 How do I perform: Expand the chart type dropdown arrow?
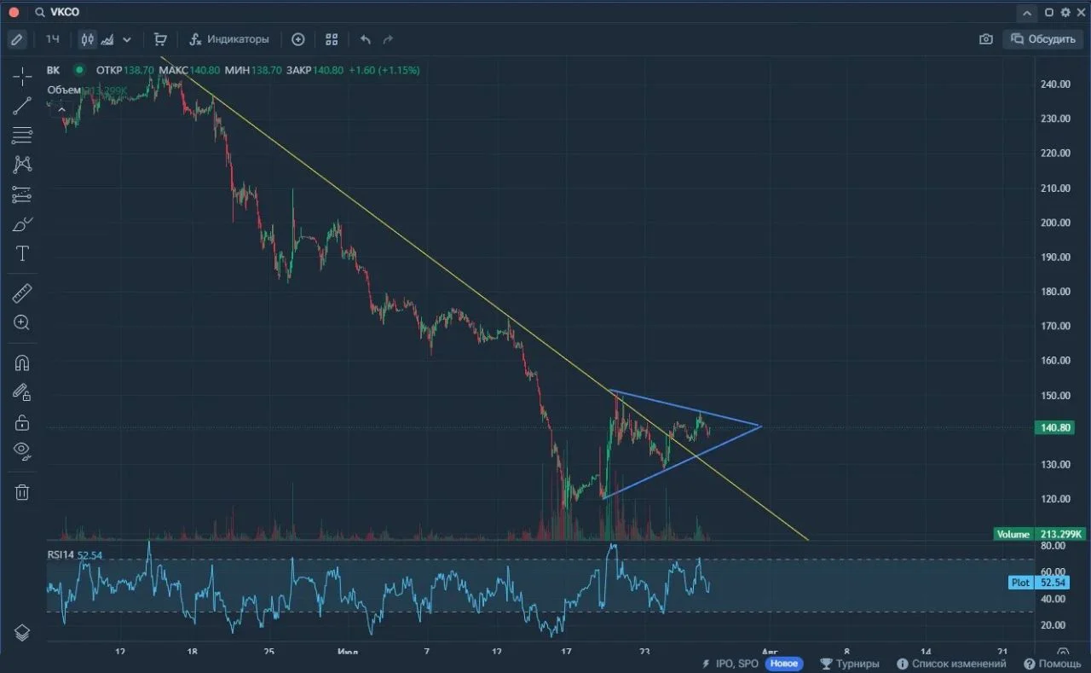[x=127, y=39]
